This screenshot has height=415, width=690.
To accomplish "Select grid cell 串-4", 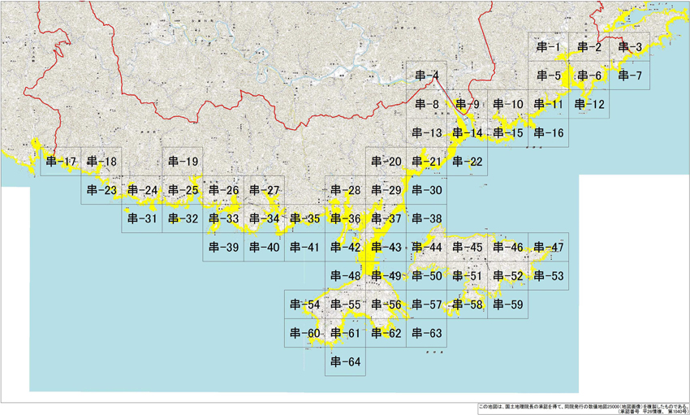I will click(x=426, y=76).
